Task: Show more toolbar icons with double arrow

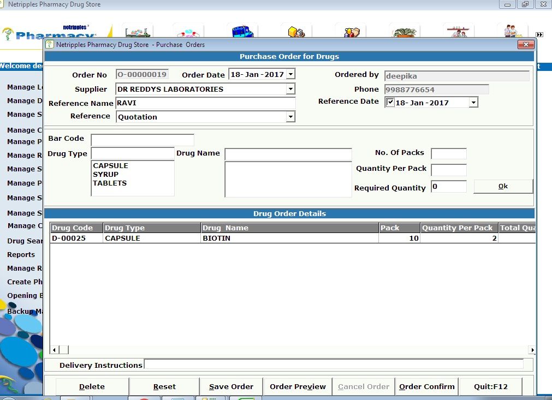Action: tap(539, 34)
